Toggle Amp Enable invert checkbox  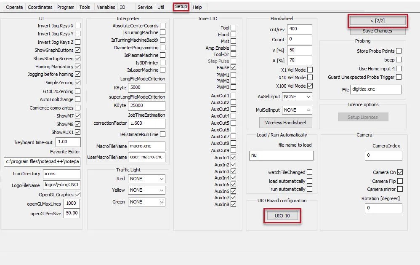click(x=233, y=48)
